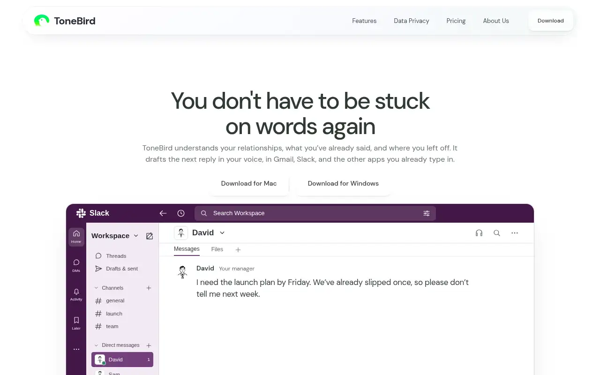
Task: Click David's avatar beside his message
Action: pyautogui.click(x=182, y=272)
